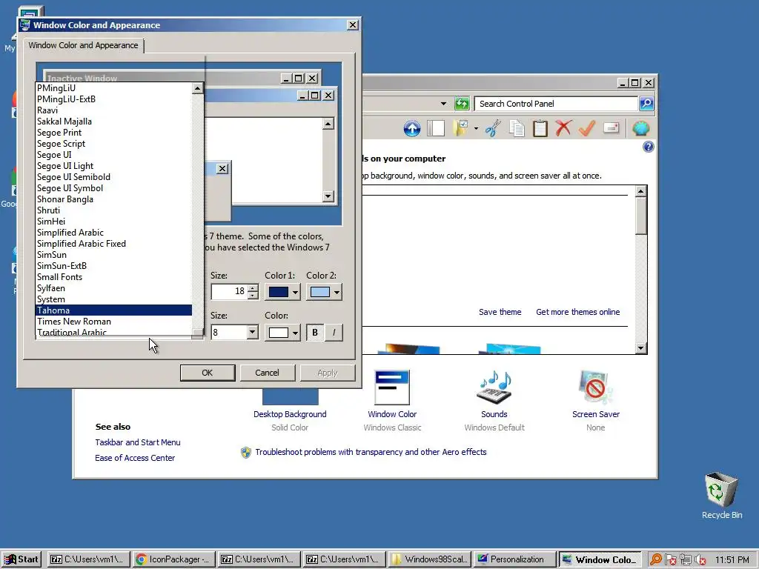
Task: Click the Cancel button
Action: 267,373
